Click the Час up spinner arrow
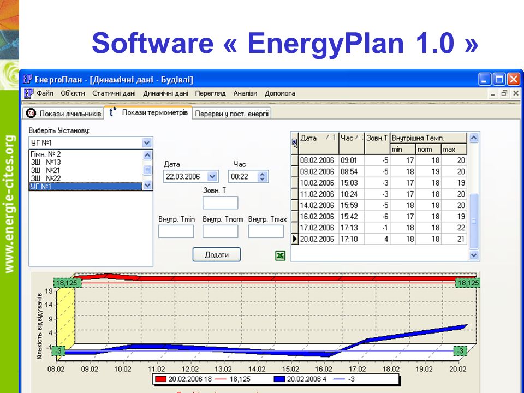The width and height of the screenshot is (524, 393). pos(263,174)
